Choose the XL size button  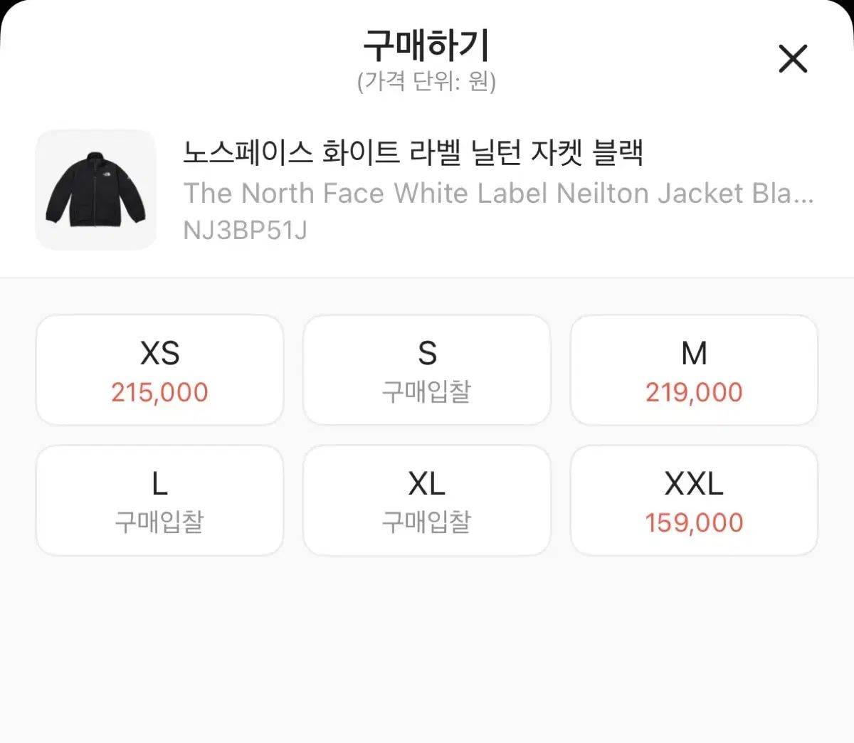coord(426,500)
